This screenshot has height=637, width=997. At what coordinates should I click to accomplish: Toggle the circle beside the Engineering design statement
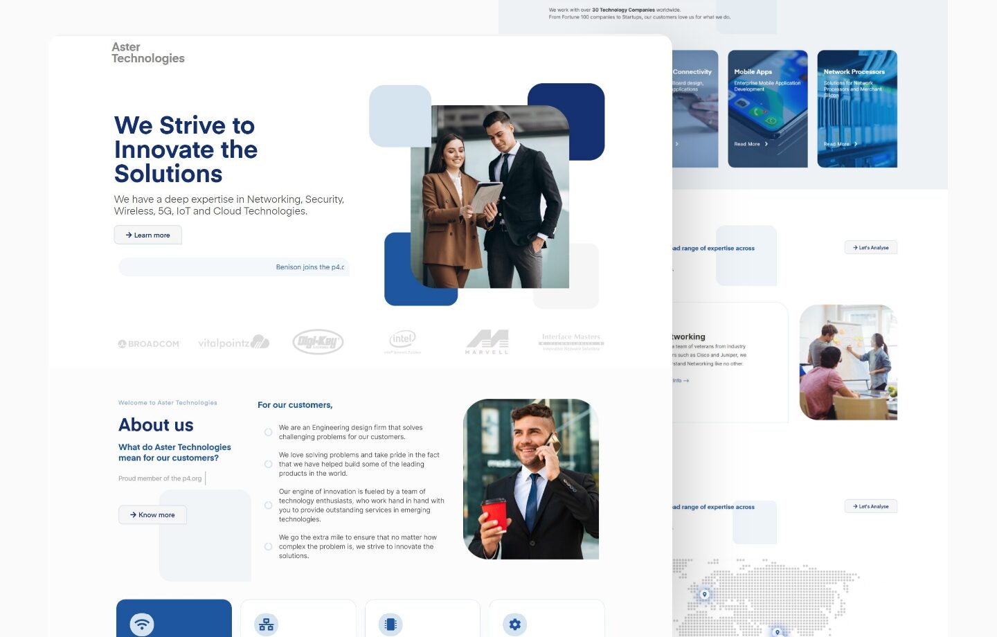pyautogui.click(x=269, y=432)
